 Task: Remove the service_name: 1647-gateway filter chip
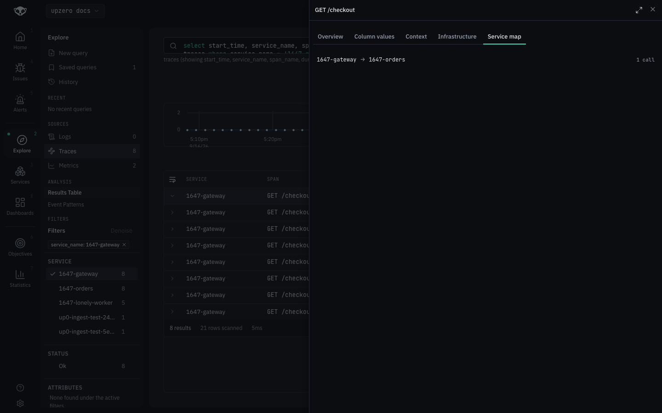point(124,245)
